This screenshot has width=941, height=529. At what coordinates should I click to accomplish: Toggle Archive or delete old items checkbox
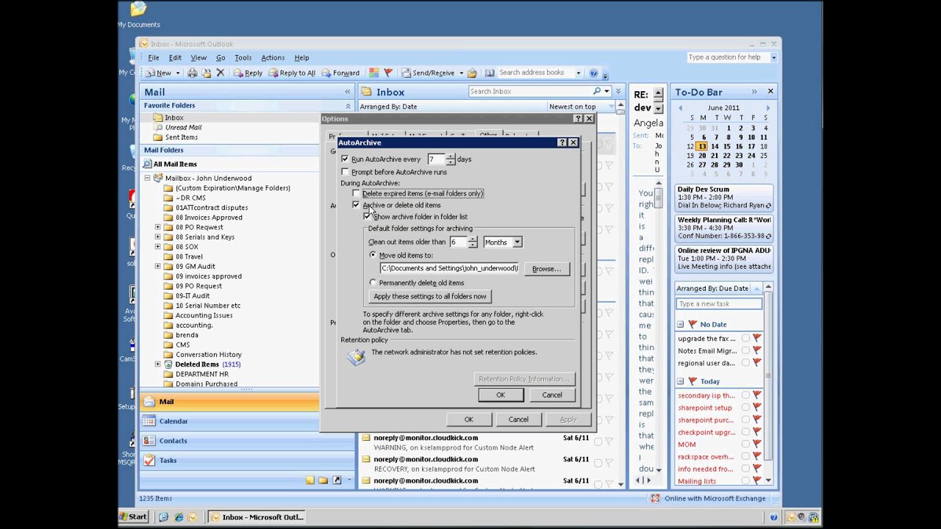[x=356, y=205]
